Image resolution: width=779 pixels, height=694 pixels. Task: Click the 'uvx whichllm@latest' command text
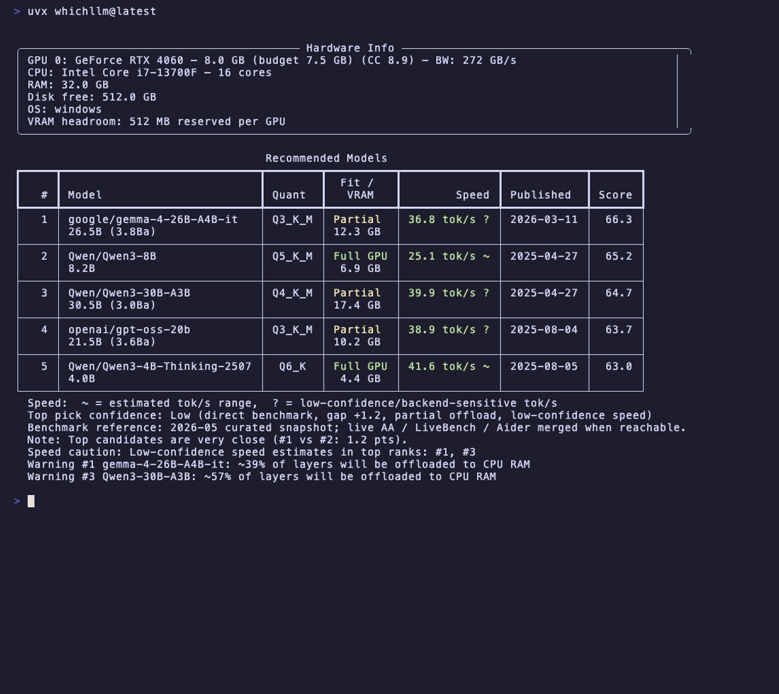92,11
